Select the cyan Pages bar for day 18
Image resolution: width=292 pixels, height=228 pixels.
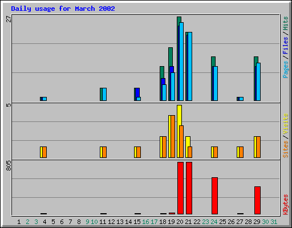coord(164,92)
